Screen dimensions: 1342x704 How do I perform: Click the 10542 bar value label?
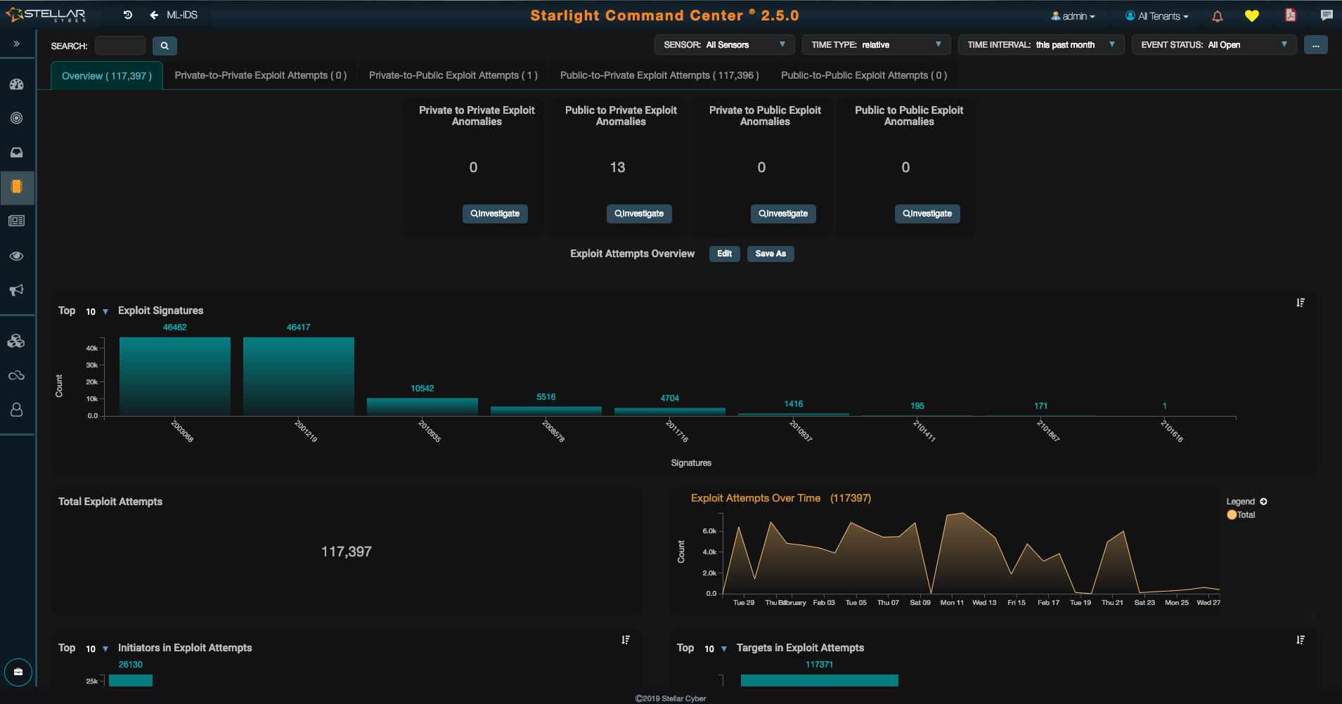(422, 389)
